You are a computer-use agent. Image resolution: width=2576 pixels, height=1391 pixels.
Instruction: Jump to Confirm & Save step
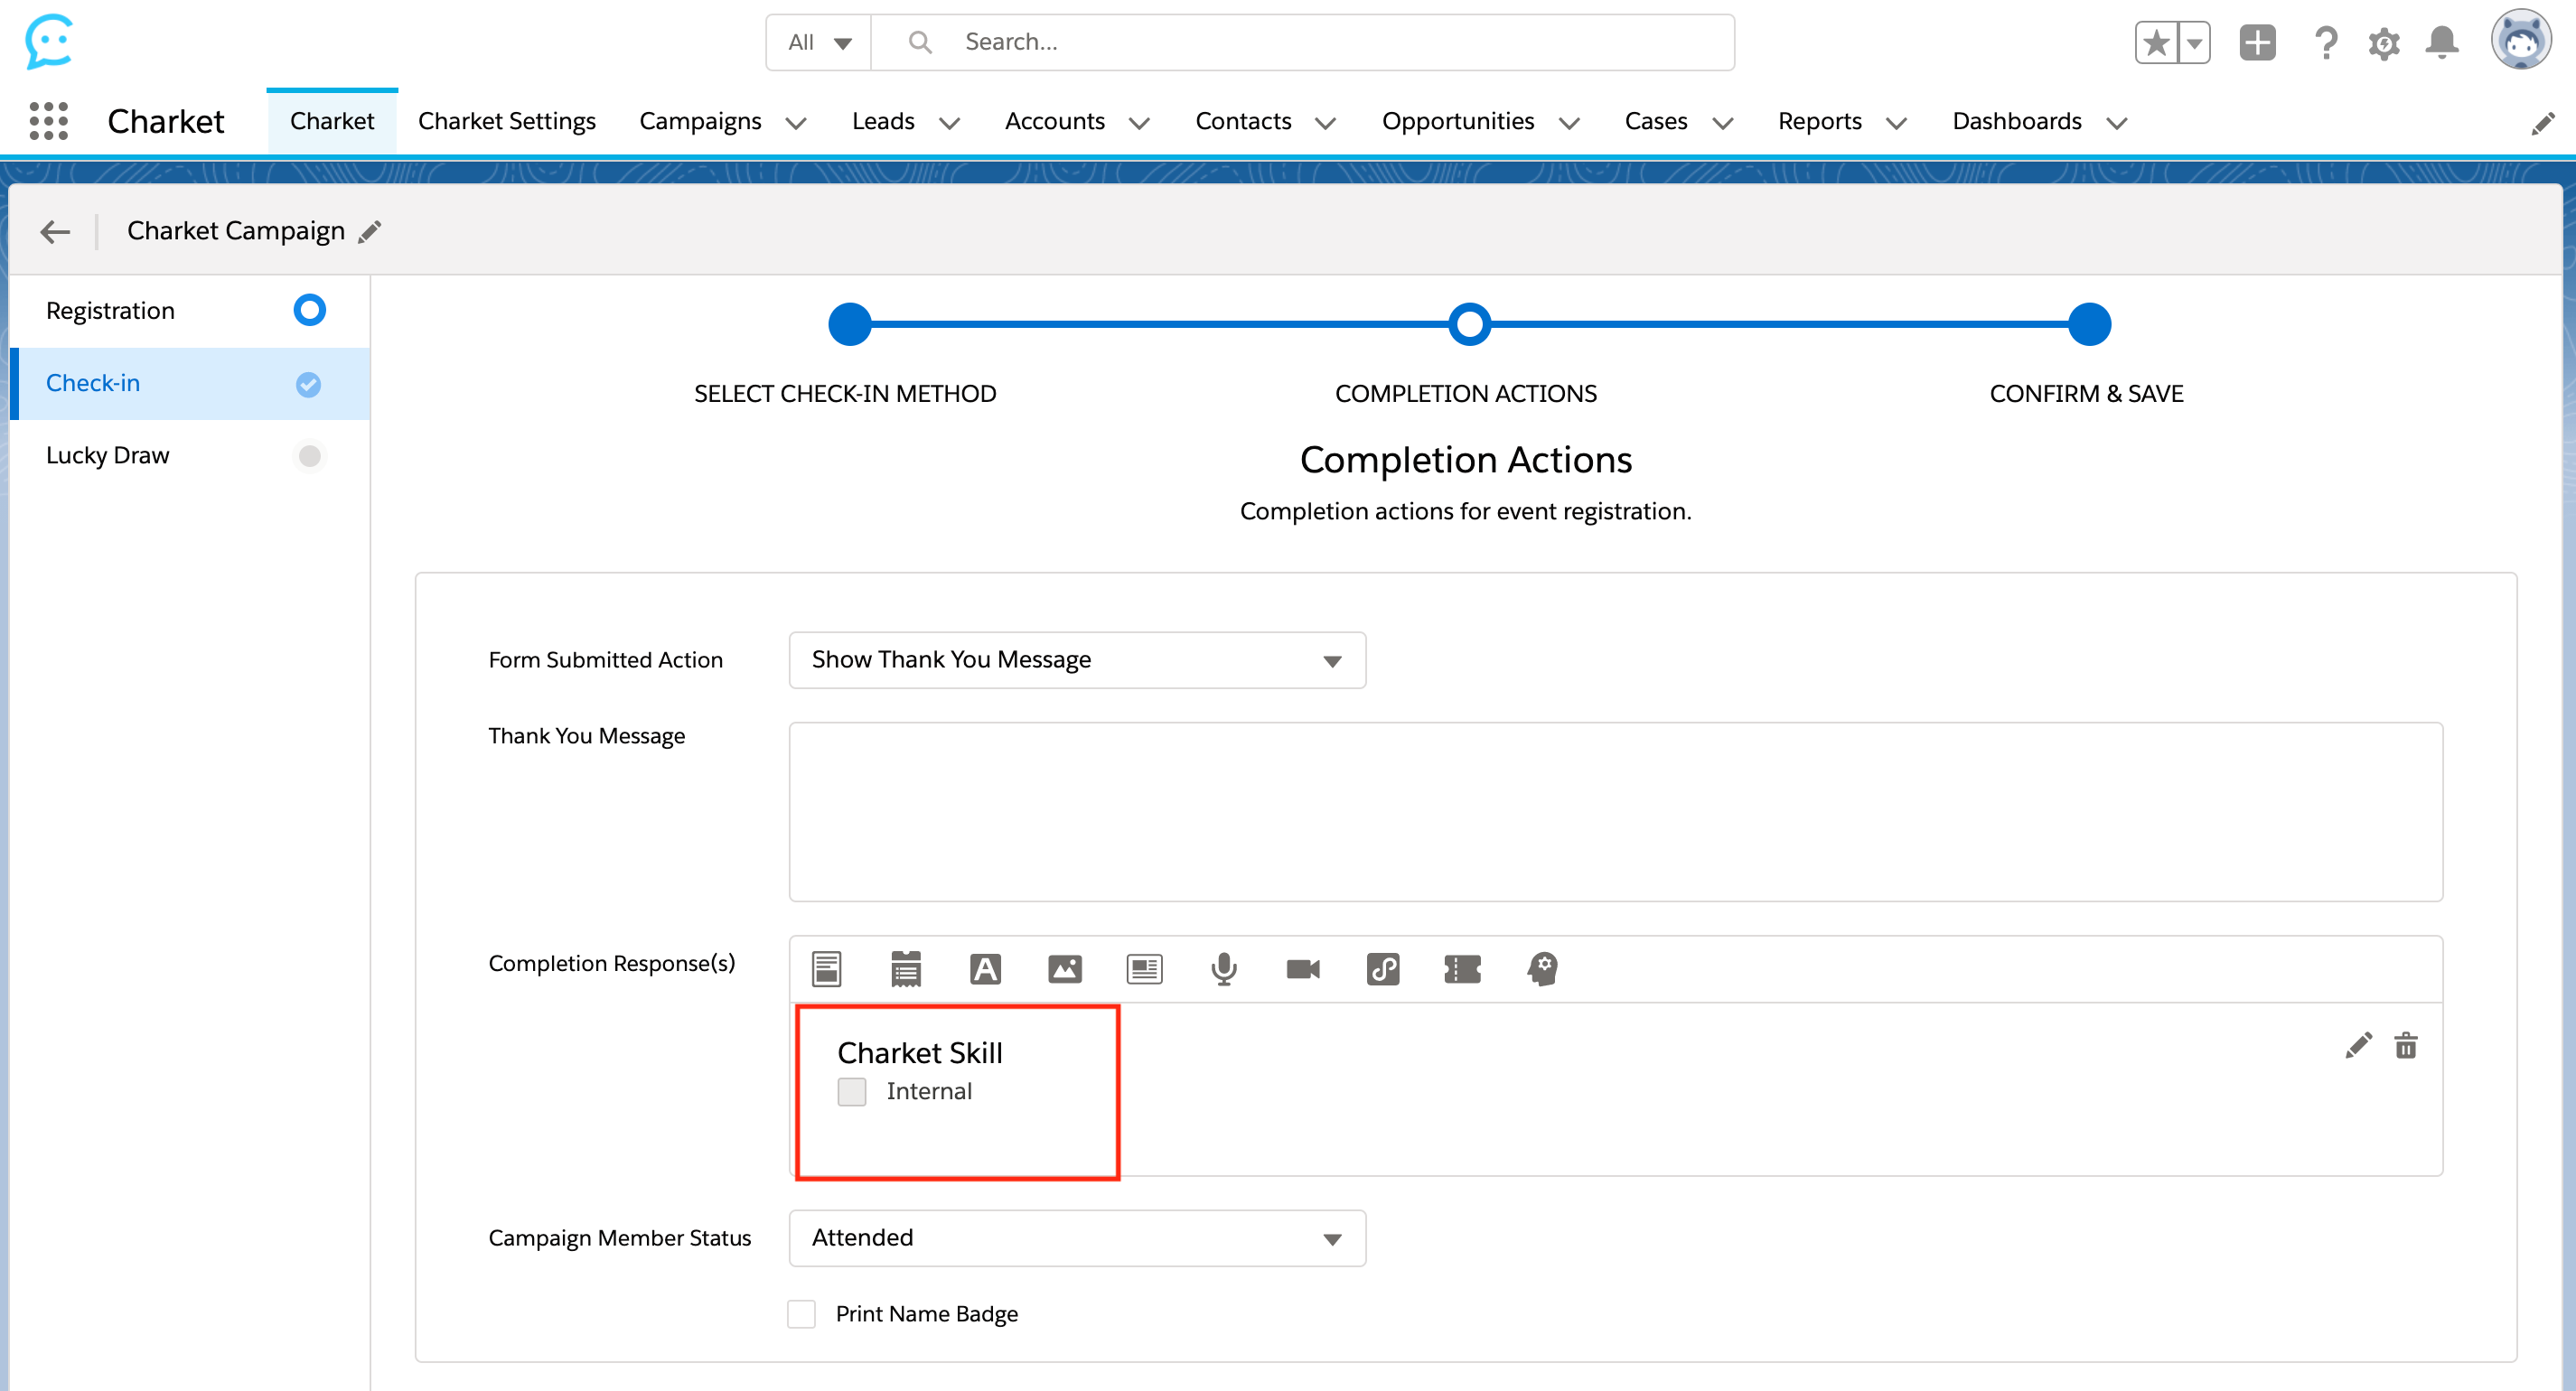click(2088, 324)
